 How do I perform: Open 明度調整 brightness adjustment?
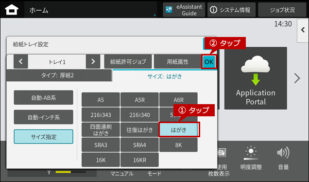251,159
